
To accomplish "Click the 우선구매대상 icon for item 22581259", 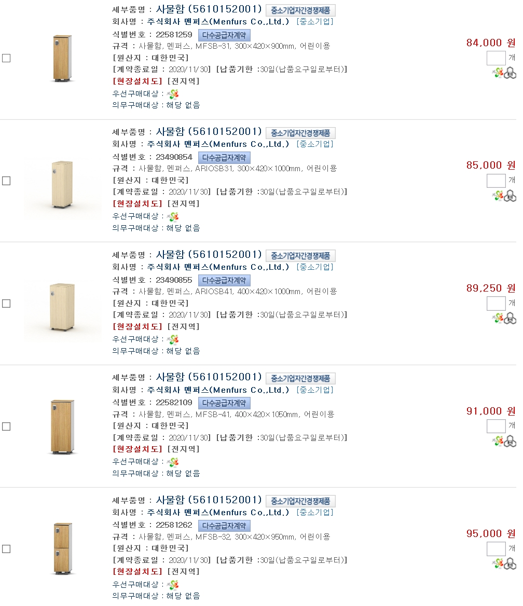I will (173, 94).
